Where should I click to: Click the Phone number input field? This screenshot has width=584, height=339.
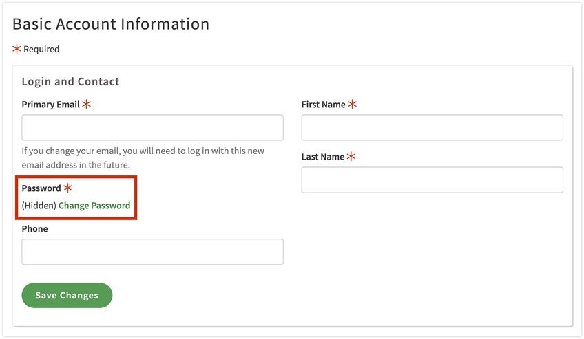(152, 252)
